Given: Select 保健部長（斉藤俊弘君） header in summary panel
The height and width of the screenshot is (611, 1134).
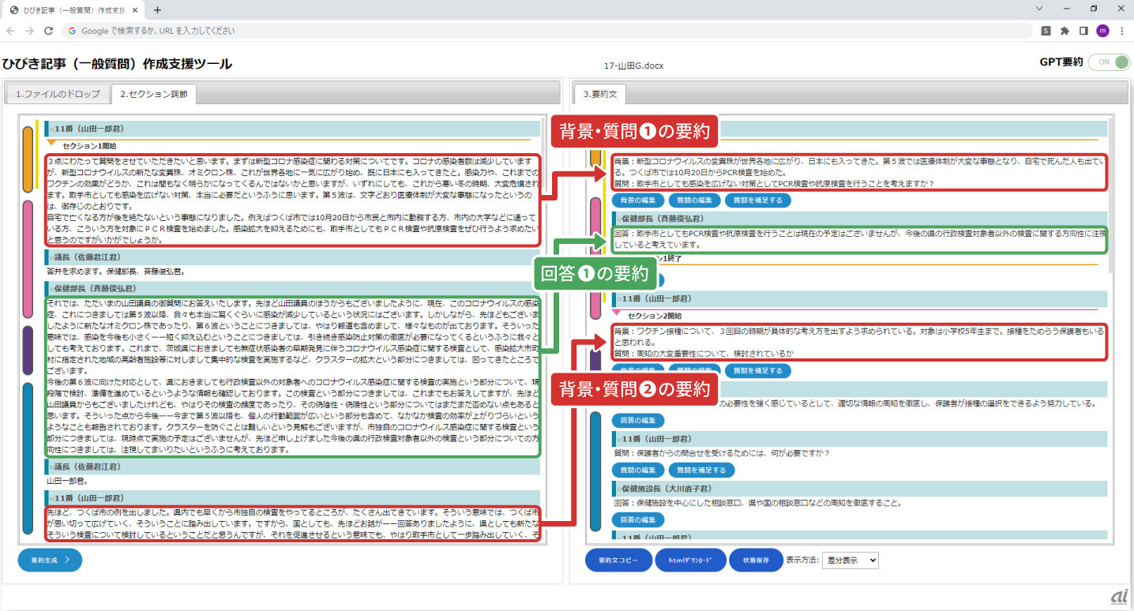Looking at the screenshot, I should click(x=859, y=218).
